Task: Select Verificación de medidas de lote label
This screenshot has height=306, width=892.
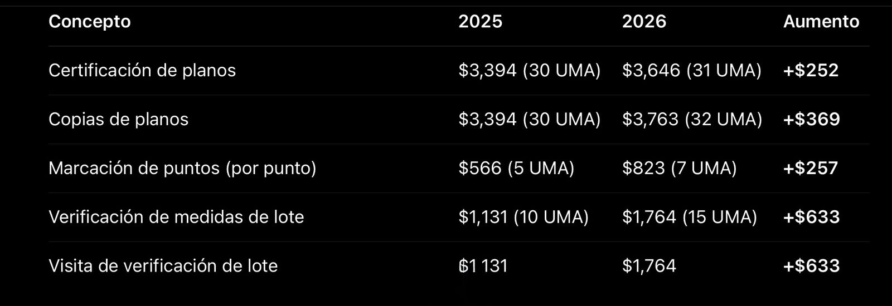Action: 176,217
